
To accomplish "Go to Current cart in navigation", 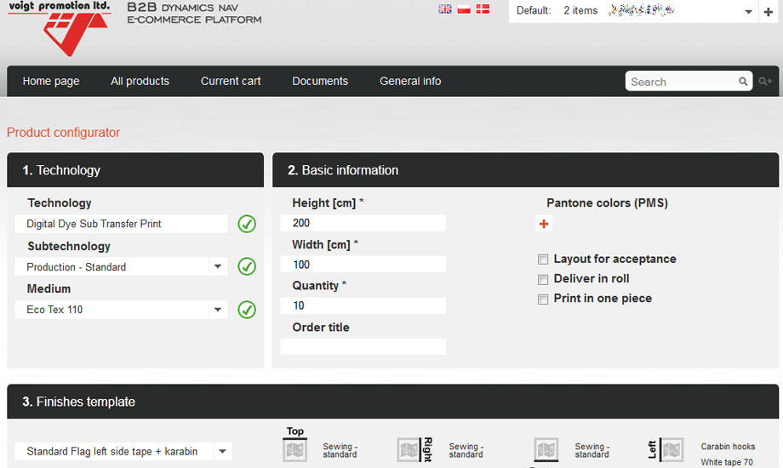I will pos(231,82).
